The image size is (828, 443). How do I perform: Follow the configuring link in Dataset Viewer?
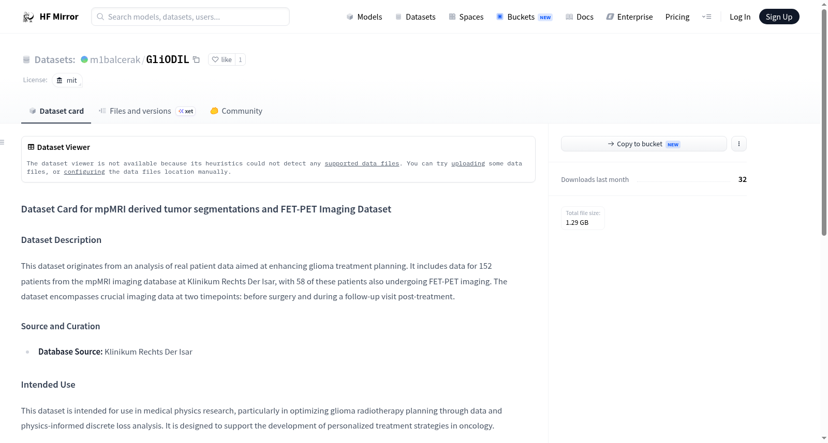click(84, 172)
